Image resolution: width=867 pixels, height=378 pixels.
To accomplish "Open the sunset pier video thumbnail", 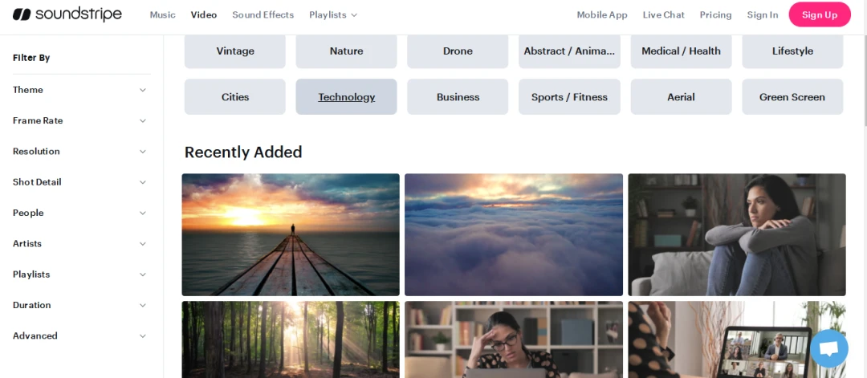I will click(291, 235).
